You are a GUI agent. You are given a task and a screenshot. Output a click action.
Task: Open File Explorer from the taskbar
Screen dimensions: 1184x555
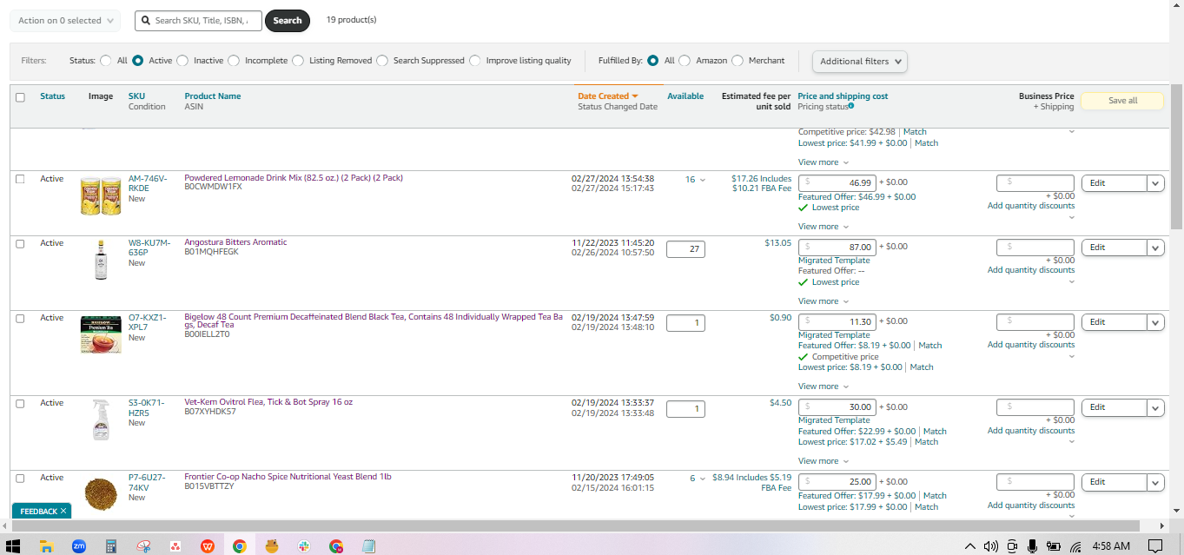pos(47,546)
